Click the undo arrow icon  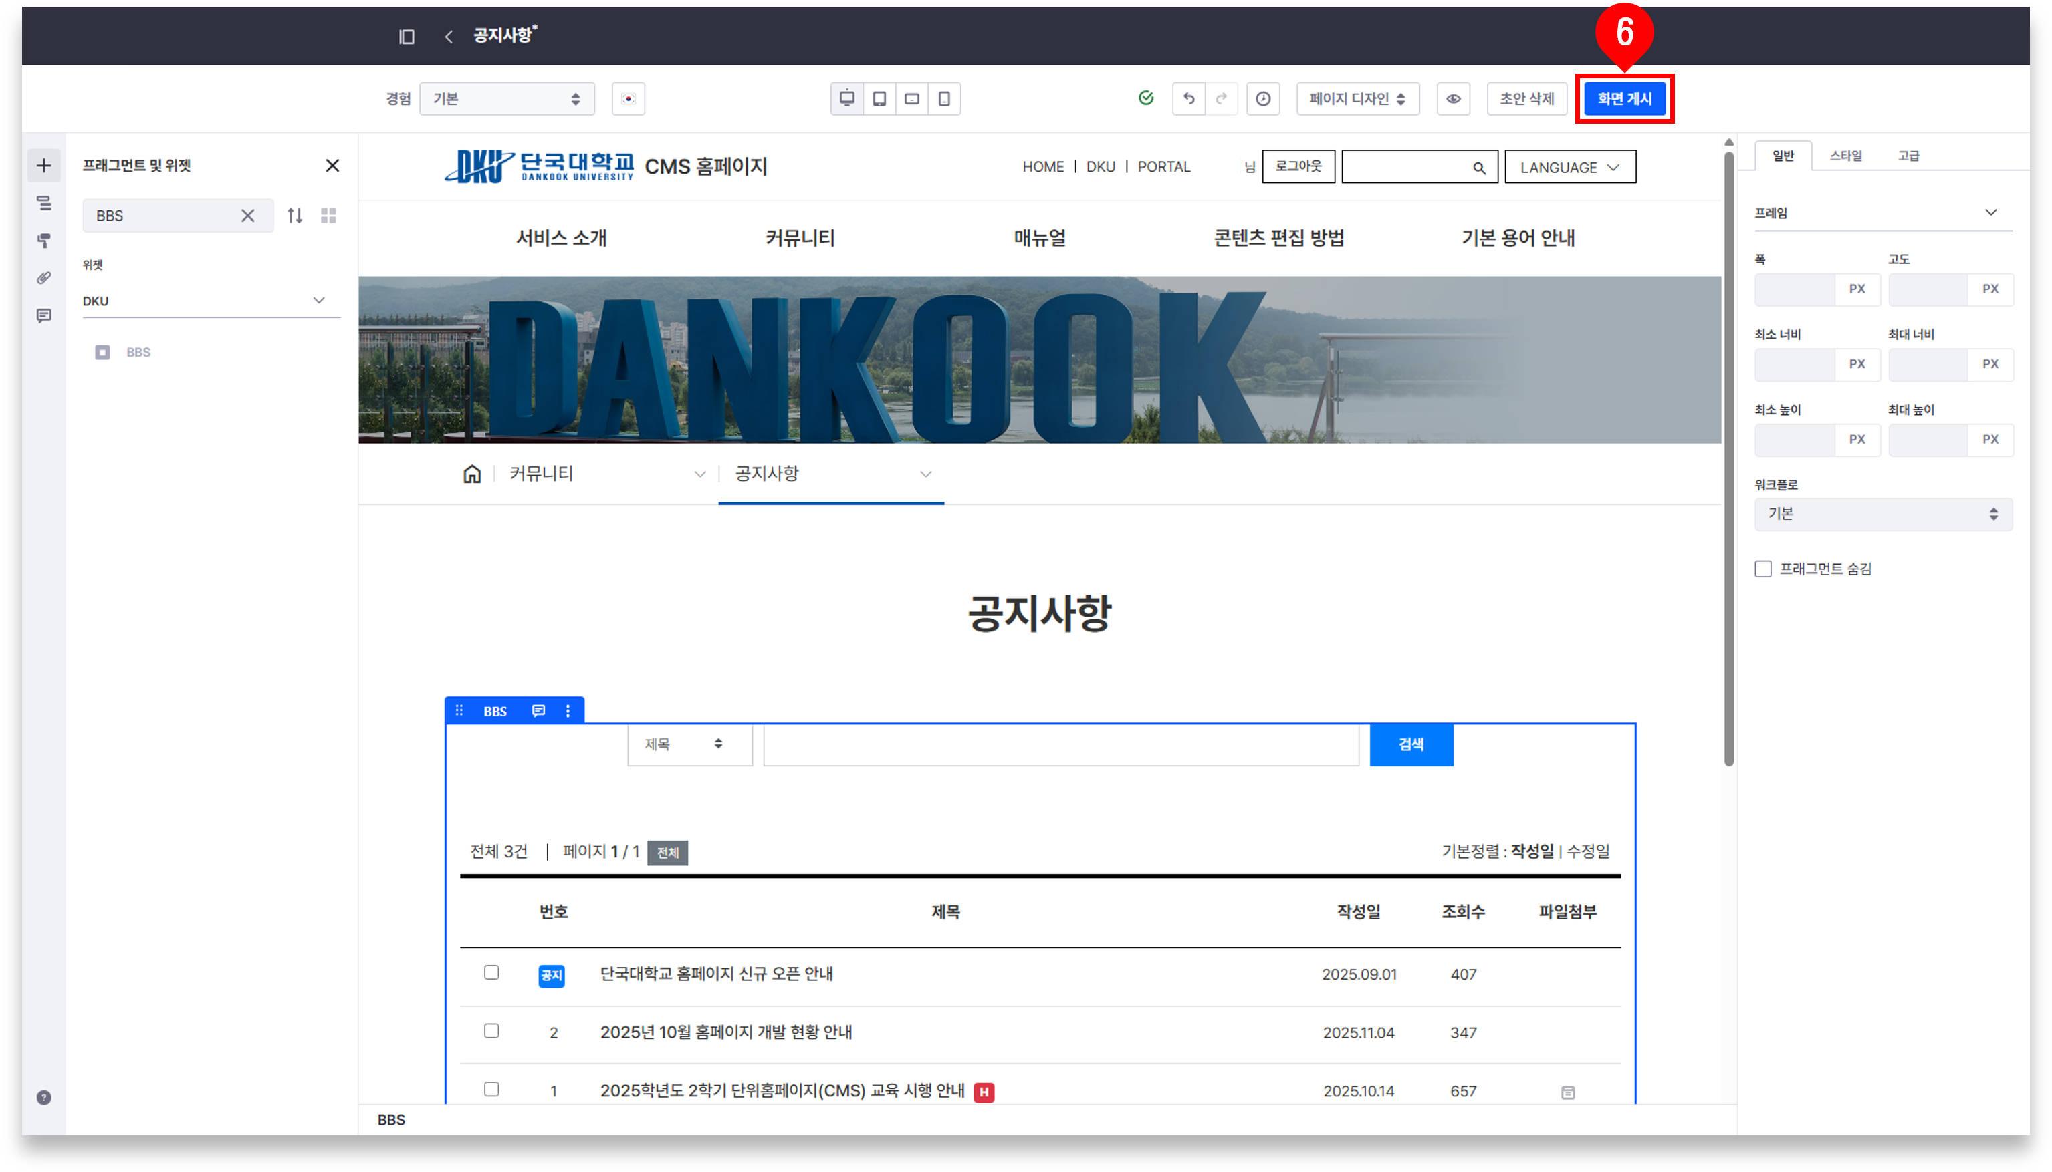click(x=1189, y=99)
